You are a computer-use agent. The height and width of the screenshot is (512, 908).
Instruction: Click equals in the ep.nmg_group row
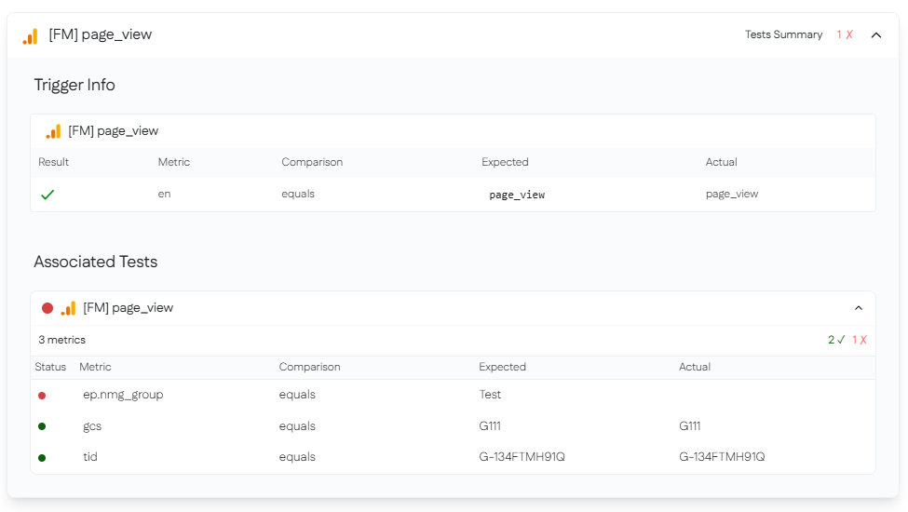[x=297, y=395]
